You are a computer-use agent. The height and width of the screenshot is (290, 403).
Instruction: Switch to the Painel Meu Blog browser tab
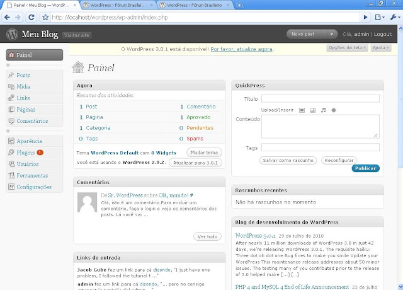(40, 5)
